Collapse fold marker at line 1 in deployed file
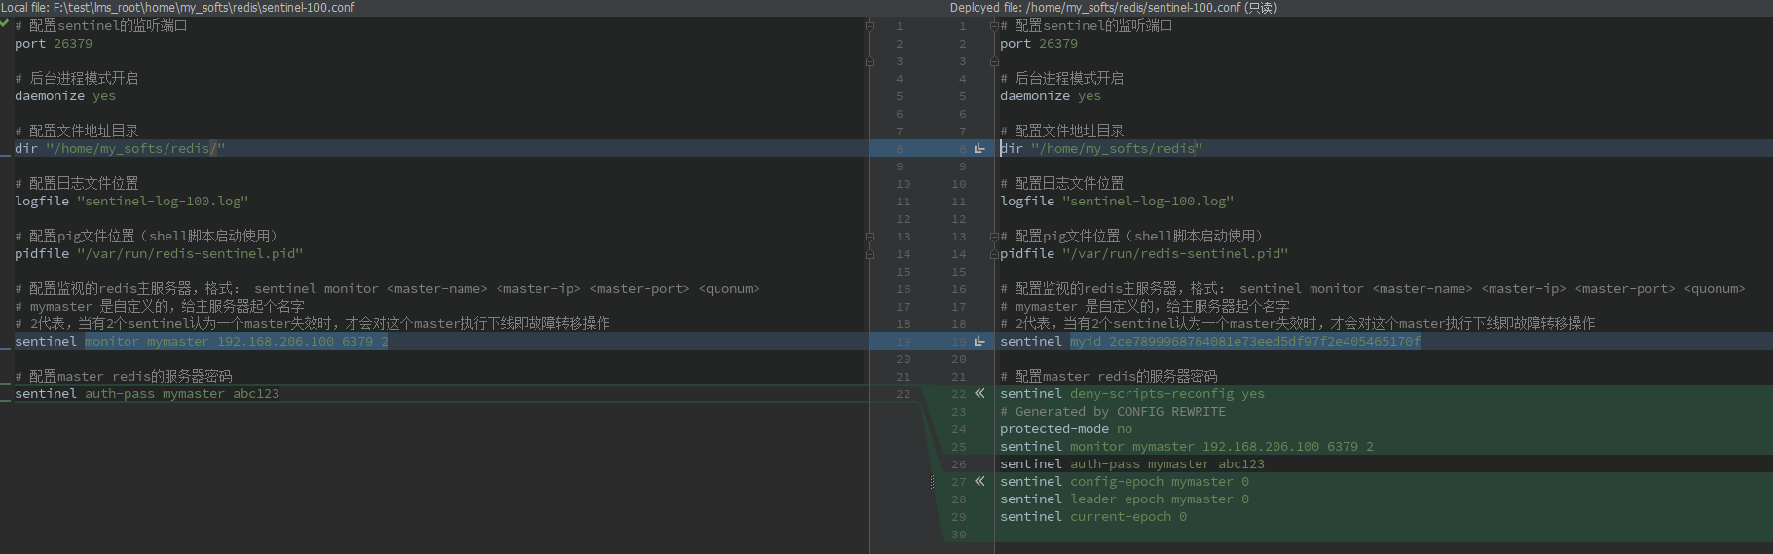1773x554 pixels. (x=994, y=26)
